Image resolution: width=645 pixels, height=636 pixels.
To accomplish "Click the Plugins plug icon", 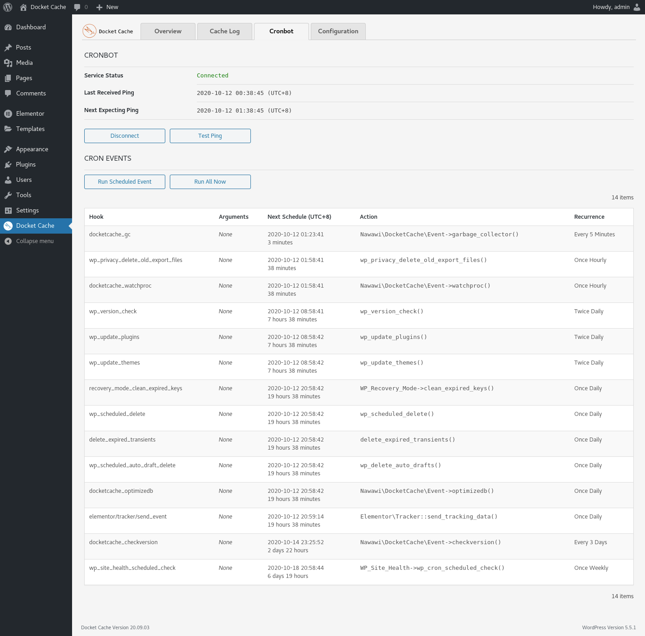I will point(8,164).
